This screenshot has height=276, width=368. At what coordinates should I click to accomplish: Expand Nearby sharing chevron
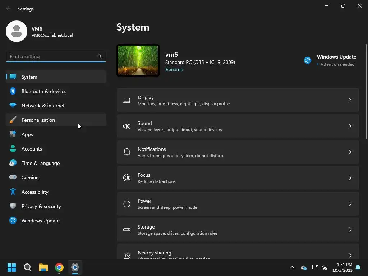350,256
